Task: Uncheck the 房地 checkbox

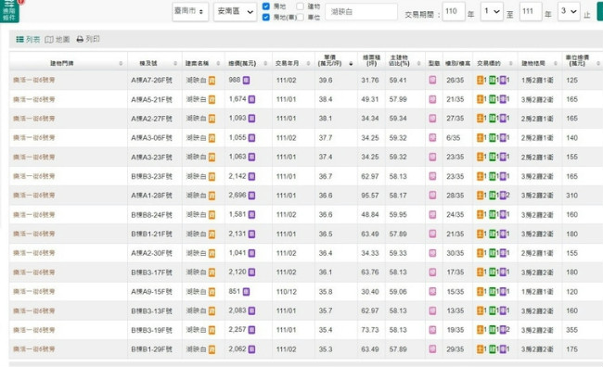Action: pyautogui.click(x=265, y=6)
